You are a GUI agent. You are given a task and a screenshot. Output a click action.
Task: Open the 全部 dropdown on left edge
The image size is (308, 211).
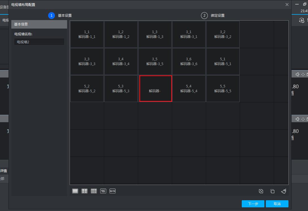coord(3,178)
